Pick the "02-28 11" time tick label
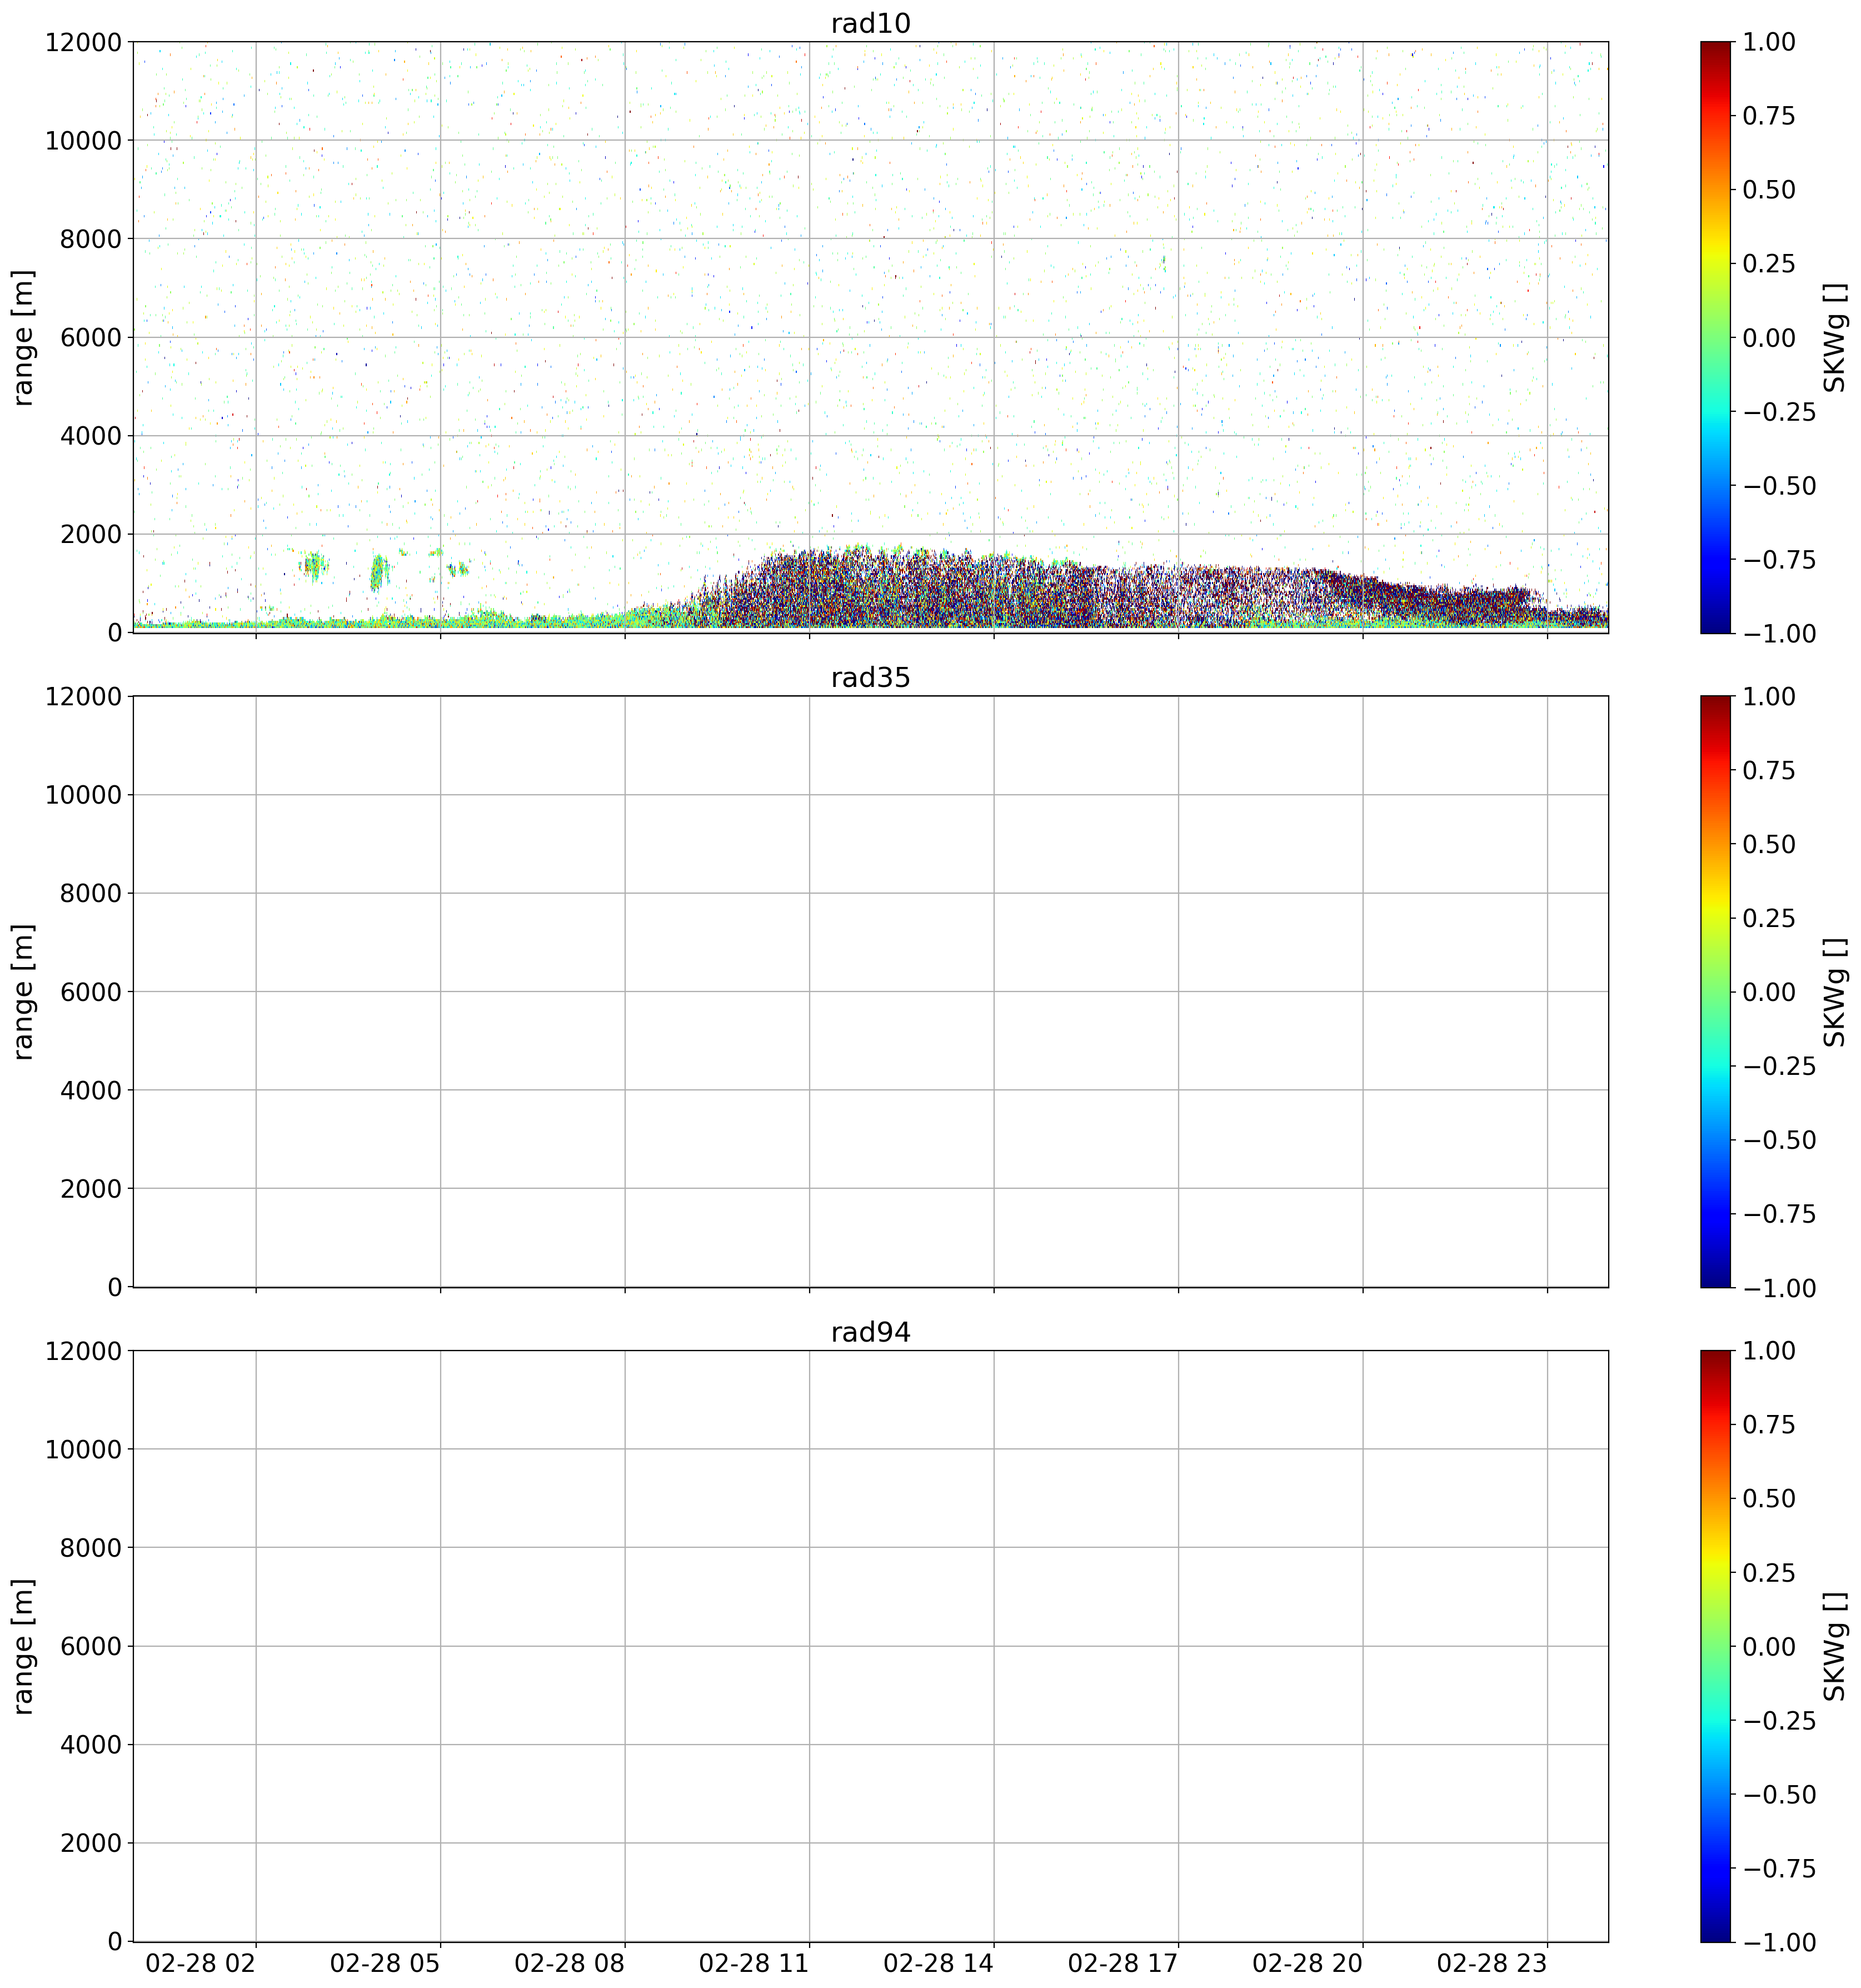The height and width of the screenshot is (1988, 1861). click(x=754, y=1963)
